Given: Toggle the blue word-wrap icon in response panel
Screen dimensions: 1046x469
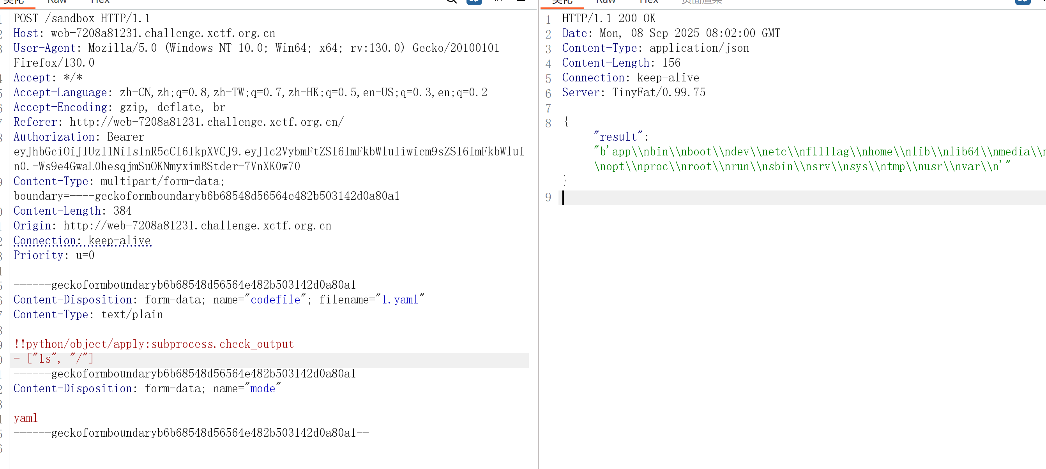Looking at the screenshot, I should (1023, 1).
